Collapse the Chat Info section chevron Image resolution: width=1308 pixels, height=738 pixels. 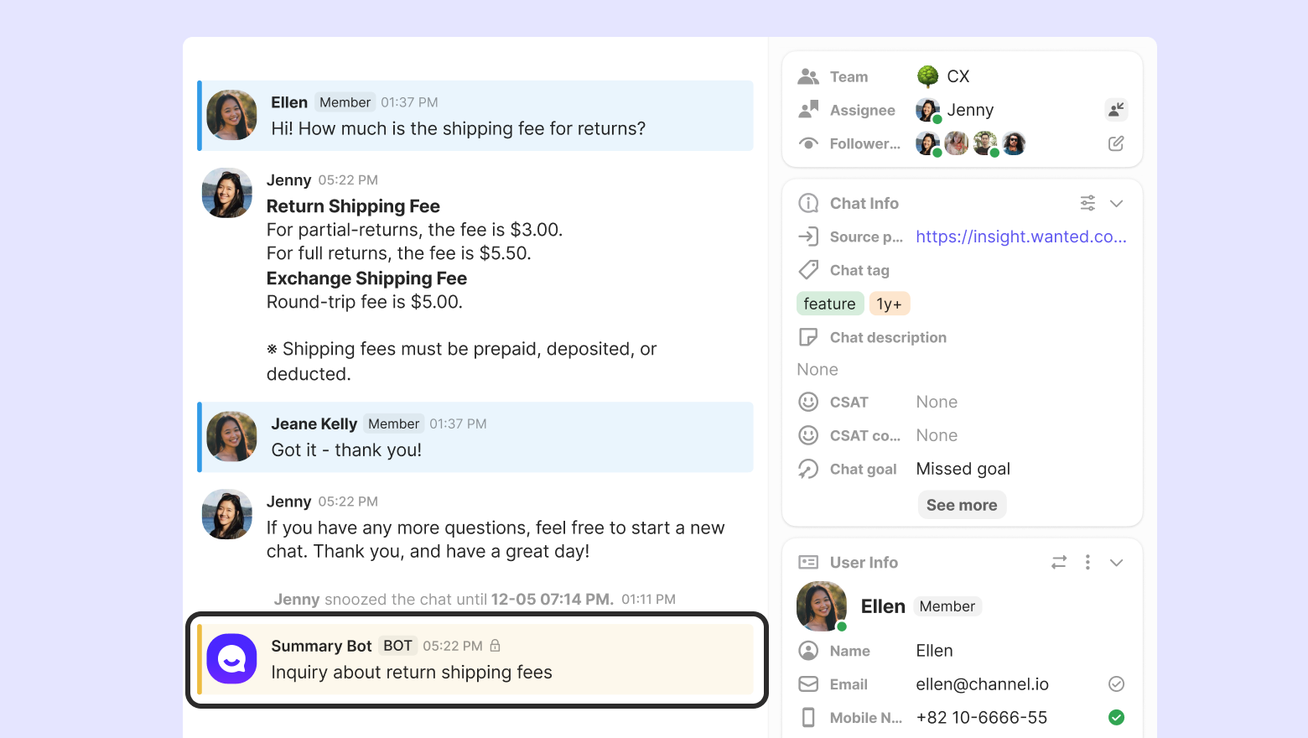1116,203
